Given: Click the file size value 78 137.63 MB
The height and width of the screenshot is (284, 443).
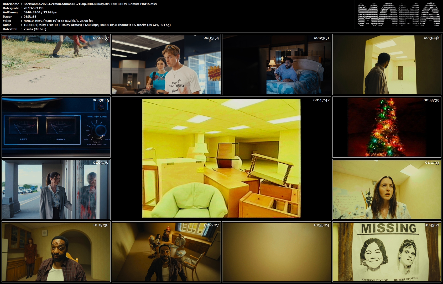Looking at the screenshot, I should click(34, 8).
